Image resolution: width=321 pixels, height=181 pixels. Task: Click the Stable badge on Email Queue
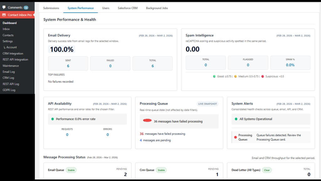71,170
